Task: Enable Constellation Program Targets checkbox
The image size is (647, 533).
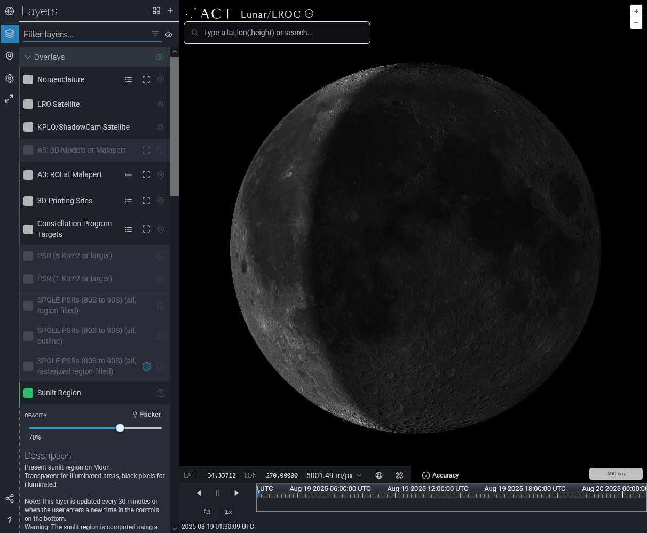Action: click(28, 229)
